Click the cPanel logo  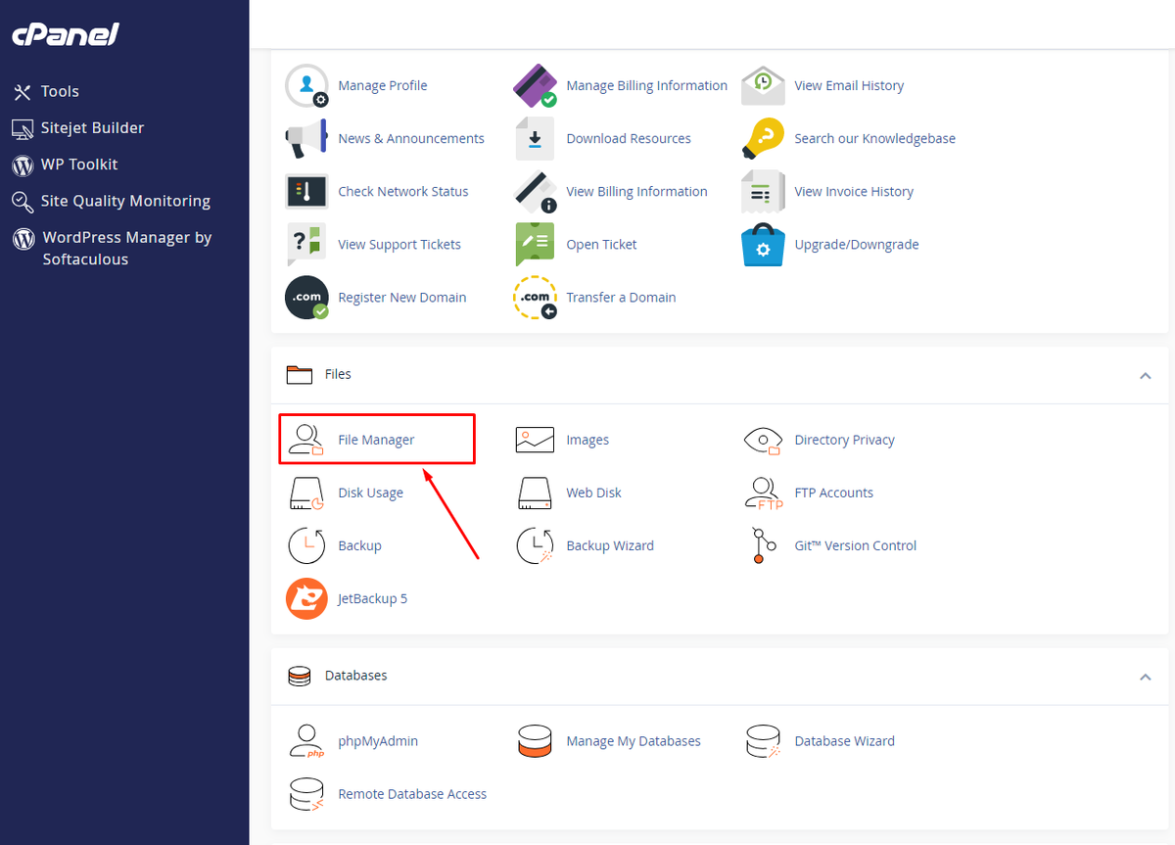(66, 35)
